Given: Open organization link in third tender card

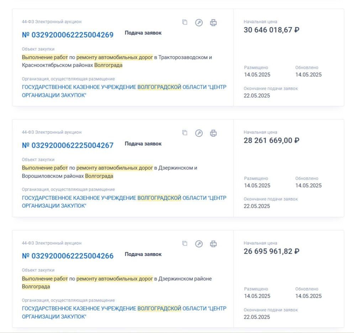Looking at the screenshot, I should click(x=124, y=312).
